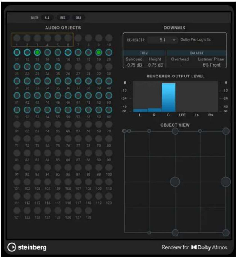Image resolution: width=236 pixels, height=257 pixels.
Task: Toggle the green active audio object 13
Action: pos(37,52)
